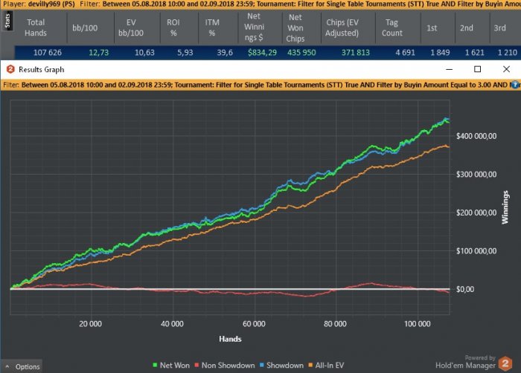
Task: Click the Results Graph window icon
Action: click(x=10, y=69)
